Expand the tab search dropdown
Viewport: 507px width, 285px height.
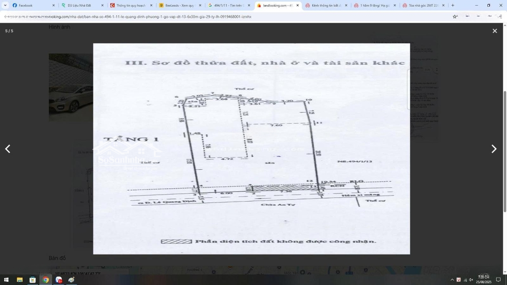(5, 6)
